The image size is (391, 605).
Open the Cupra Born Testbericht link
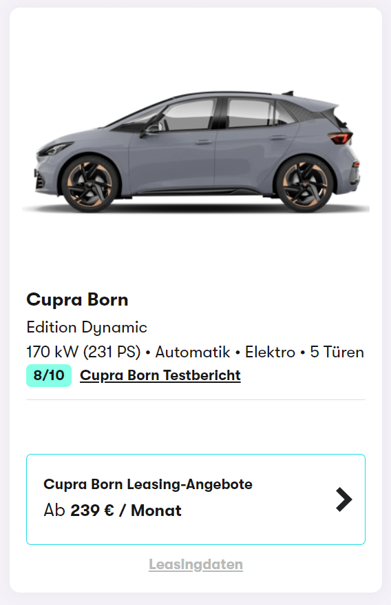pos(160,375)
